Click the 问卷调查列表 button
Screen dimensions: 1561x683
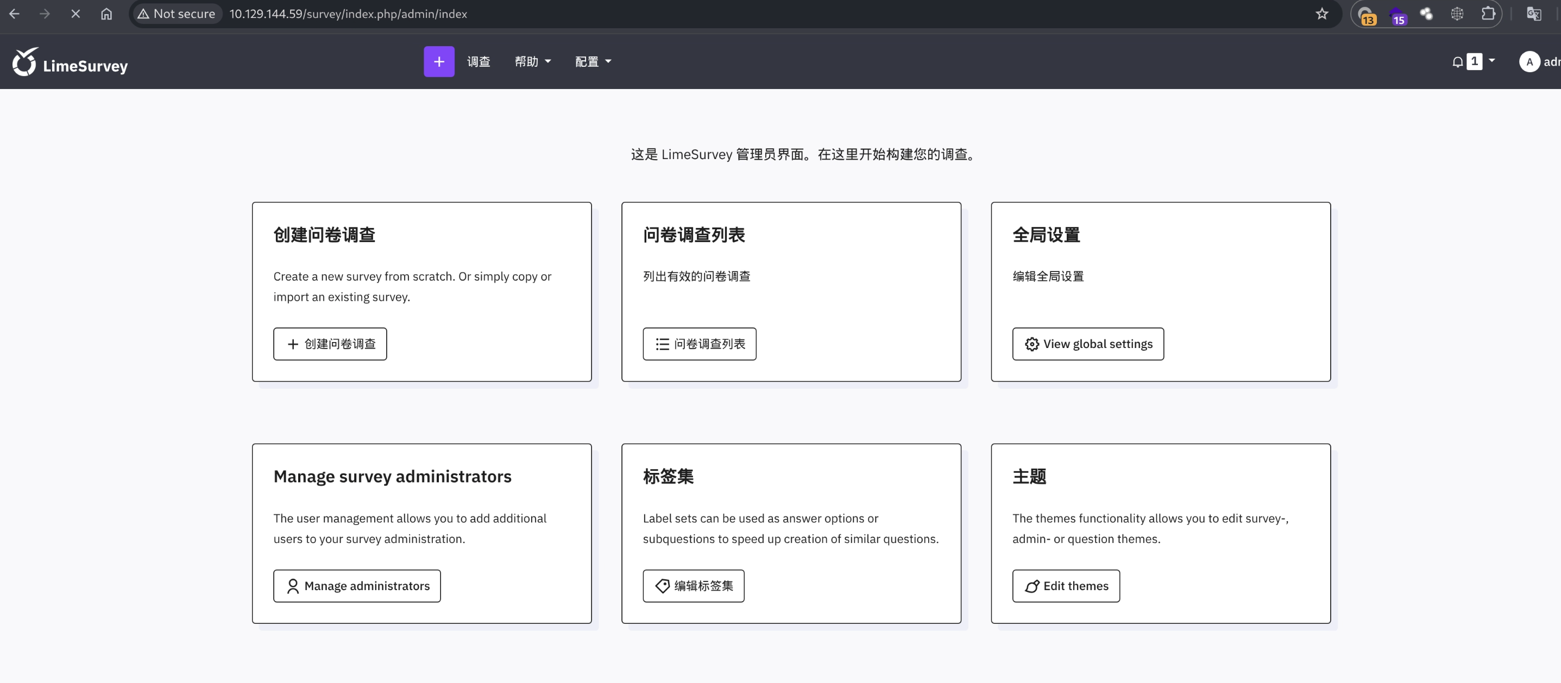699,344
